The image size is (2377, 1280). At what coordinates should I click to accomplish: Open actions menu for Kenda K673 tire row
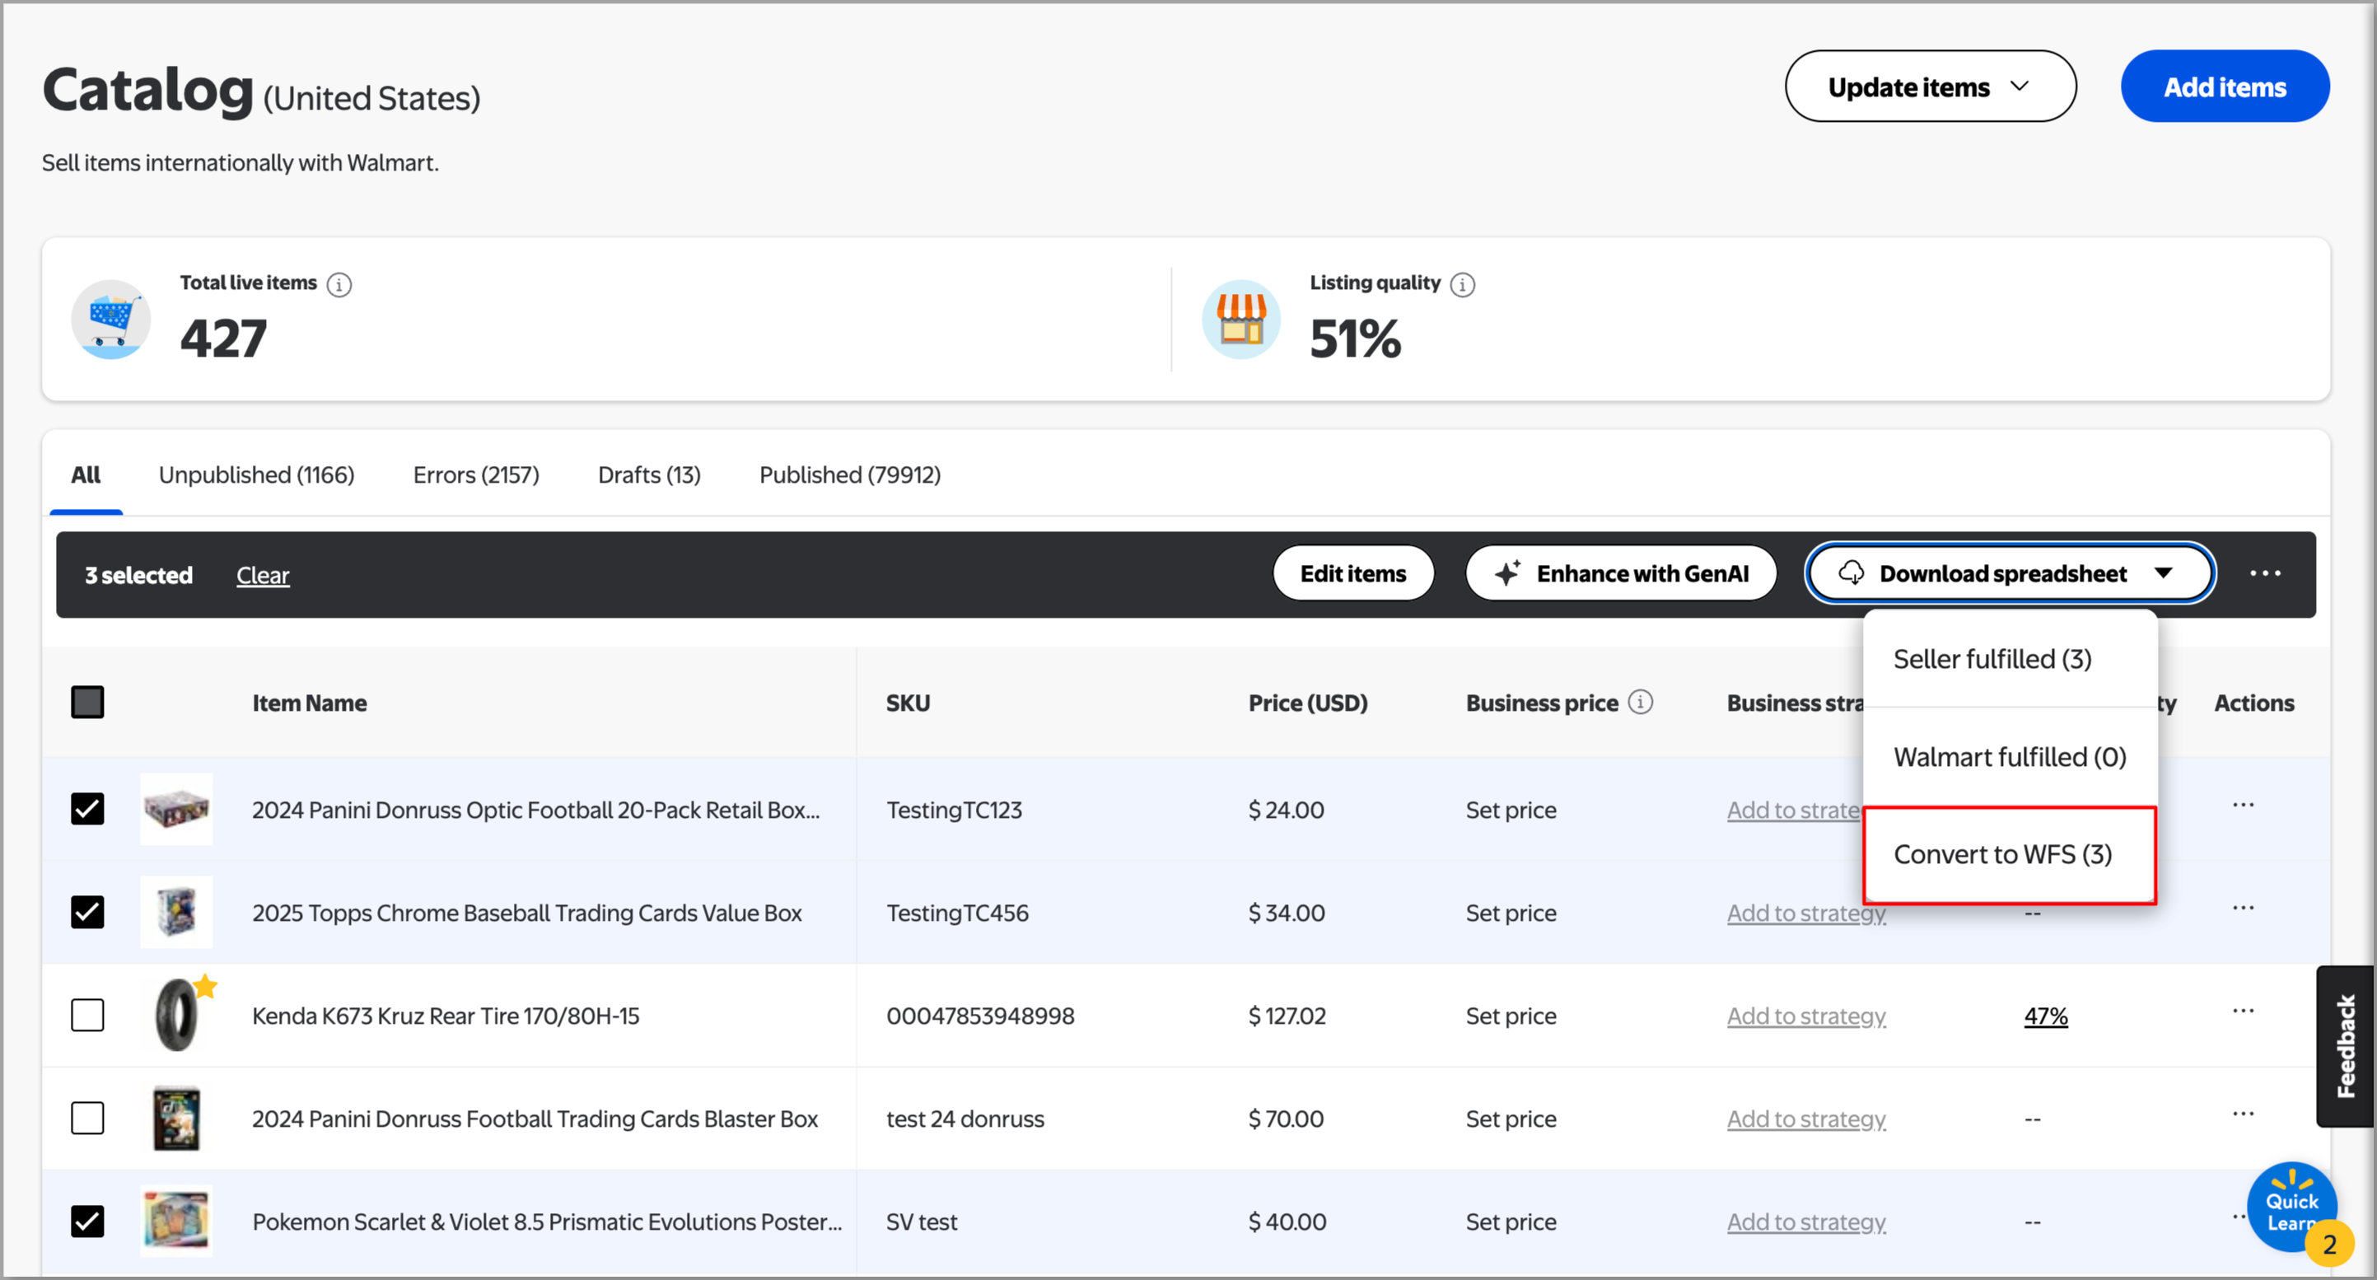click(2244, 1011)
